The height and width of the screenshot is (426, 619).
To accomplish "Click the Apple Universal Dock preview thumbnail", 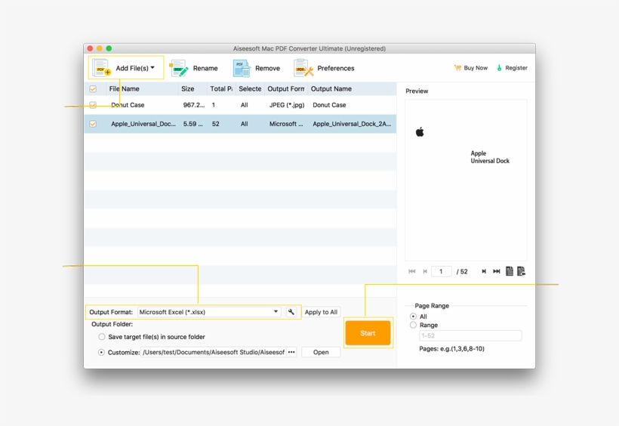I will (x=466, y=181).
